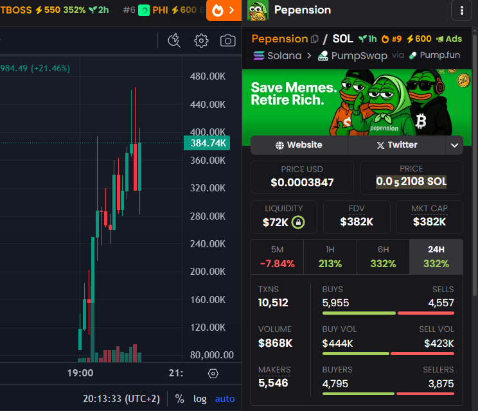The height and width of the screenshot is (411, 478).
Task: Click the PRICE USD $0.0003847 box
Action: (302, 177)
